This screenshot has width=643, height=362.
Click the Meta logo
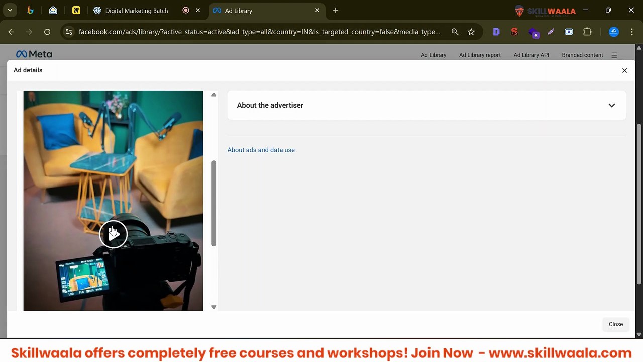point(34,54)
